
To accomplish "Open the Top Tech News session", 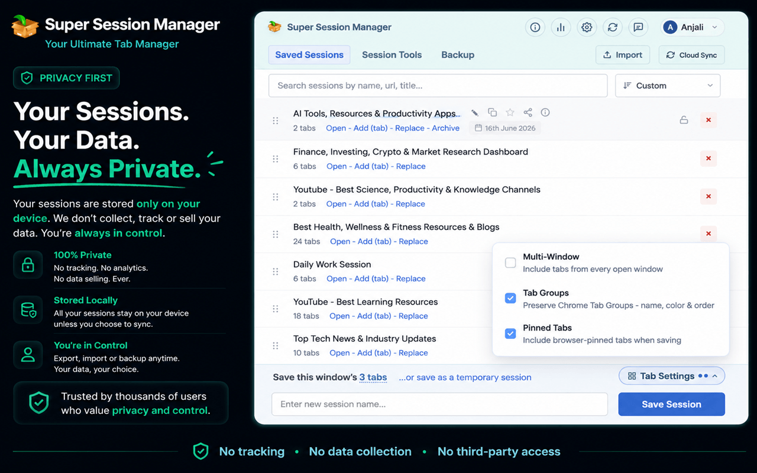I will coord(339,353).
